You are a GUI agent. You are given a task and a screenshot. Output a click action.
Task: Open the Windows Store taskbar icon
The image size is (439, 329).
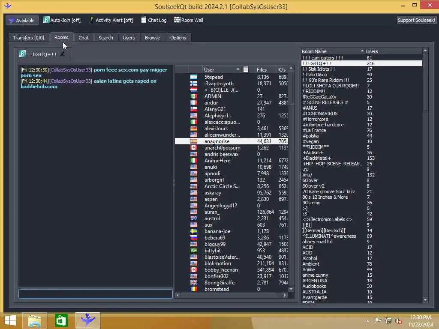coord(61,320)
